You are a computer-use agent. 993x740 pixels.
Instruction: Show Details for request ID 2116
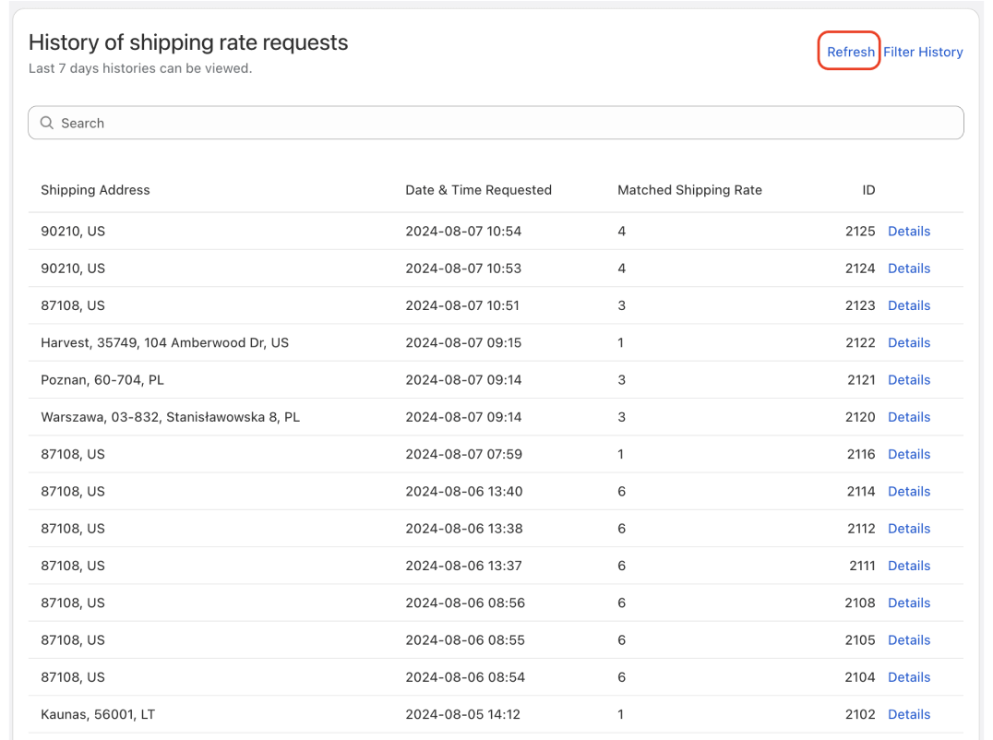tap(909, 454)
